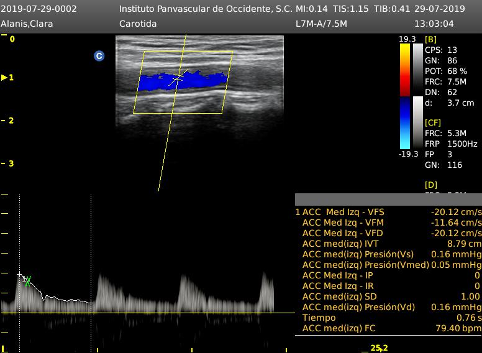Click the yellow Doppler baseline

(x=148, y=313)
